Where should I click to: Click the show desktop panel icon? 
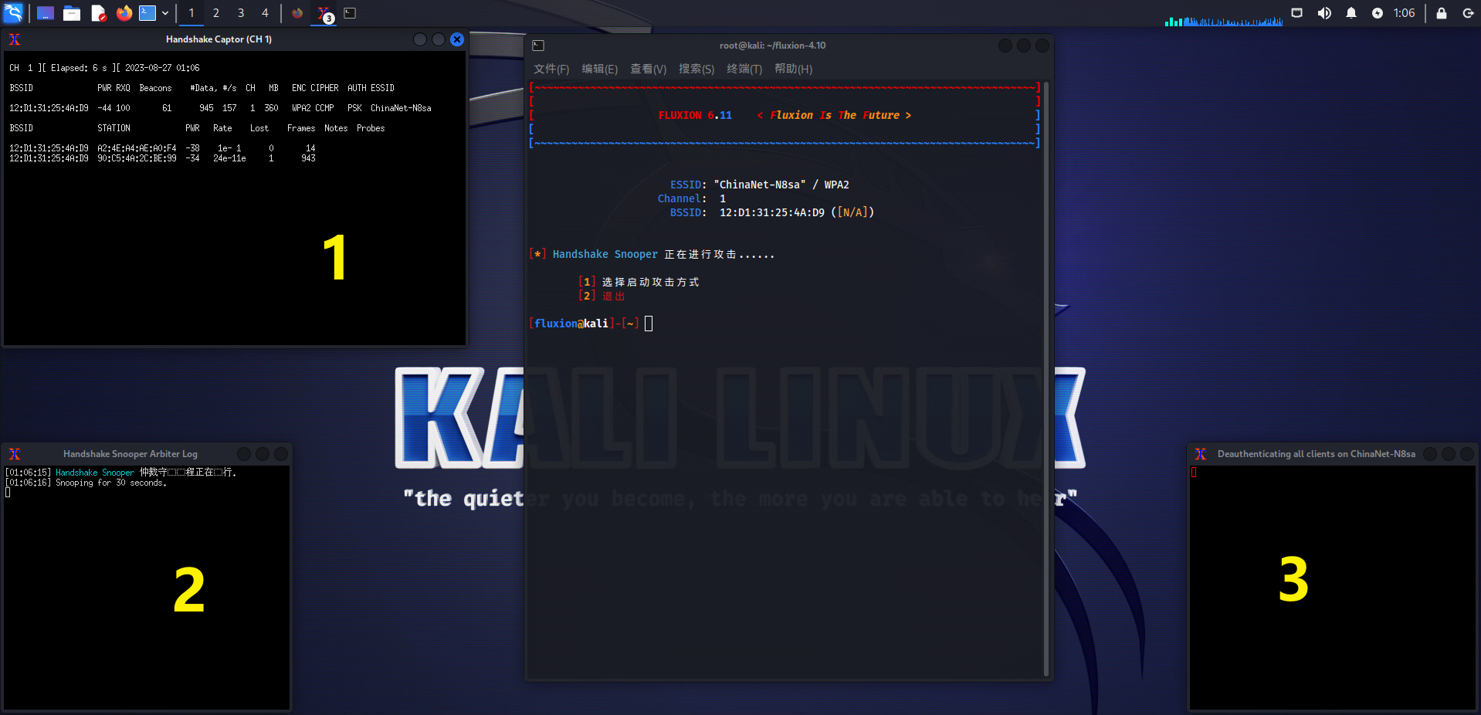[46, 13]
